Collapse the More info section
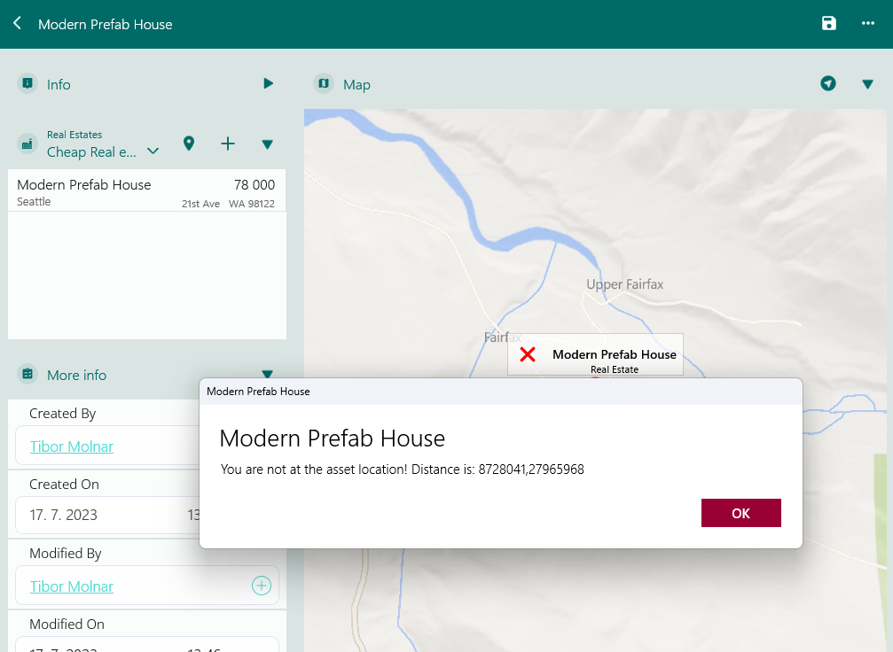893x652 pixels. (267, 374)
